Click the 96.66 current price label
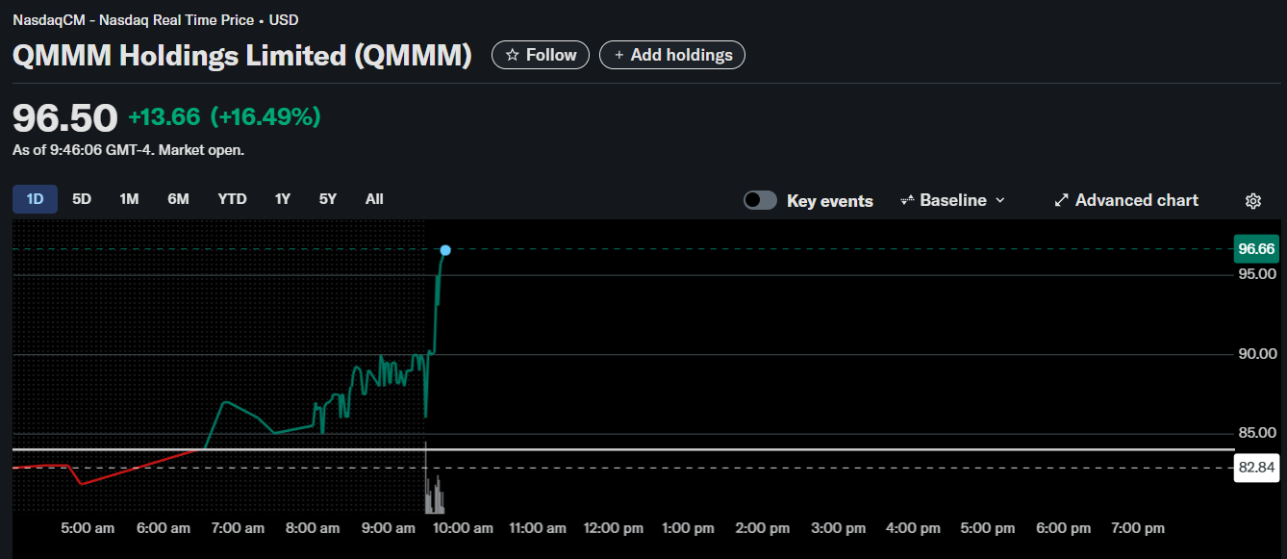Screen dimensions: 1287x559 (x=1256, y=249)
